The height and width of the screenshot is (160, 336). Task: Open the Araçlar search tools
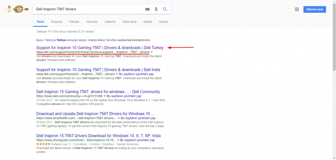(x=164, y=22)
